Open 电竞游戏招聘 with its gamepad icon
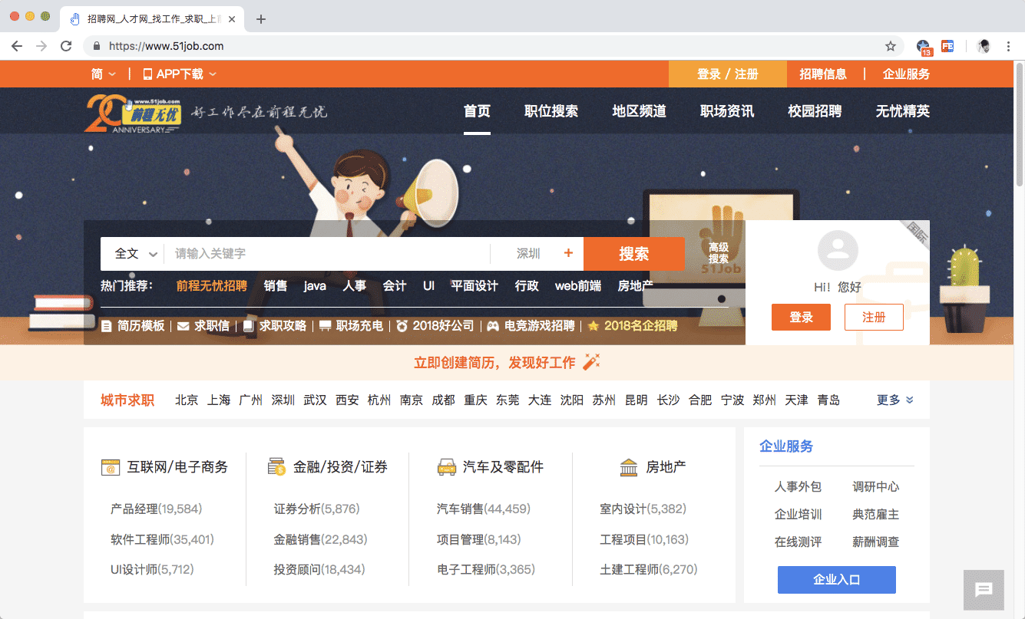The image size is (1025, 619). coord(531,326)
